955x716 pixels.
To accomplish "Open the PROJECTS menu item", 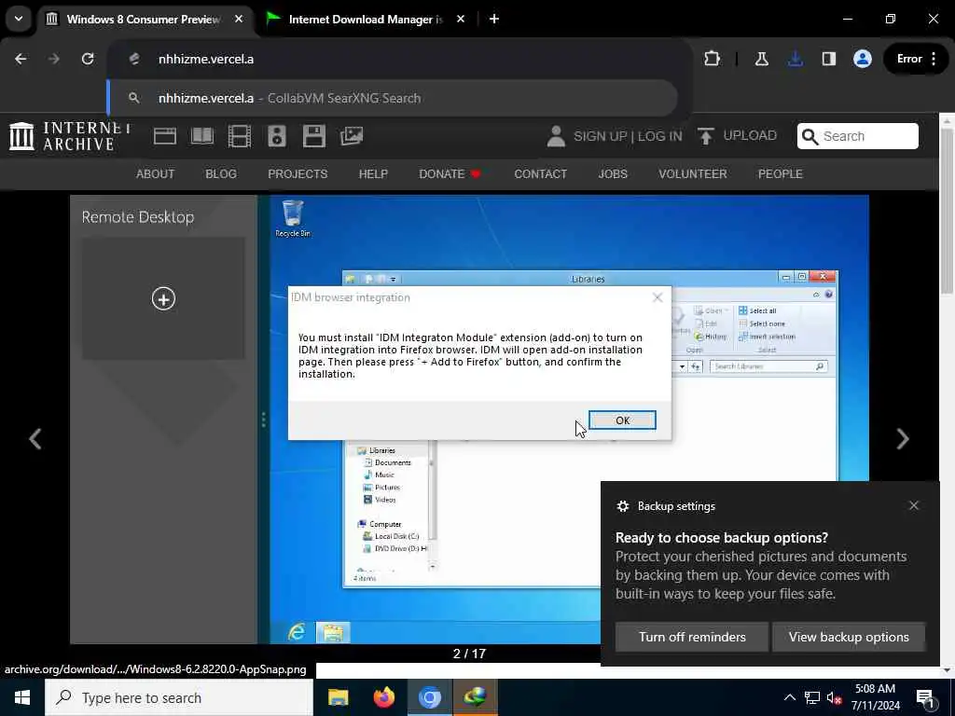I will click(x=298, y=174).
